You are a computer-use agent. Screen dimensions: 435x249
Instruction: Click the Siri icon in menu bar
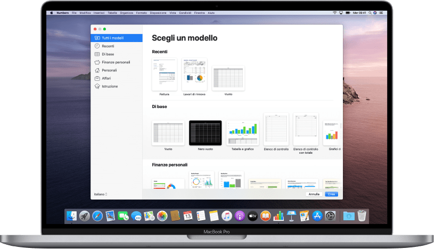(375, 13)
